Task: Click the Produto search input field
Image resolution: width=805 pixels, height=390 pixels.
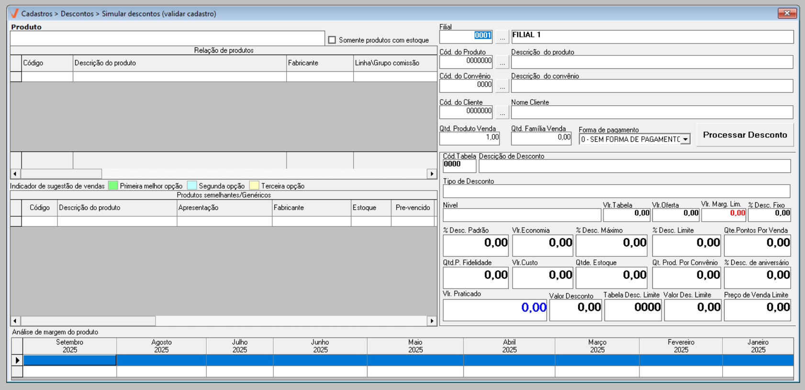Action: point(167,39)
